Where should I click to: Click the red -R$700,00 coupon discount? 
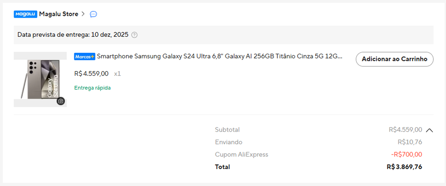[x=406, y=154]
